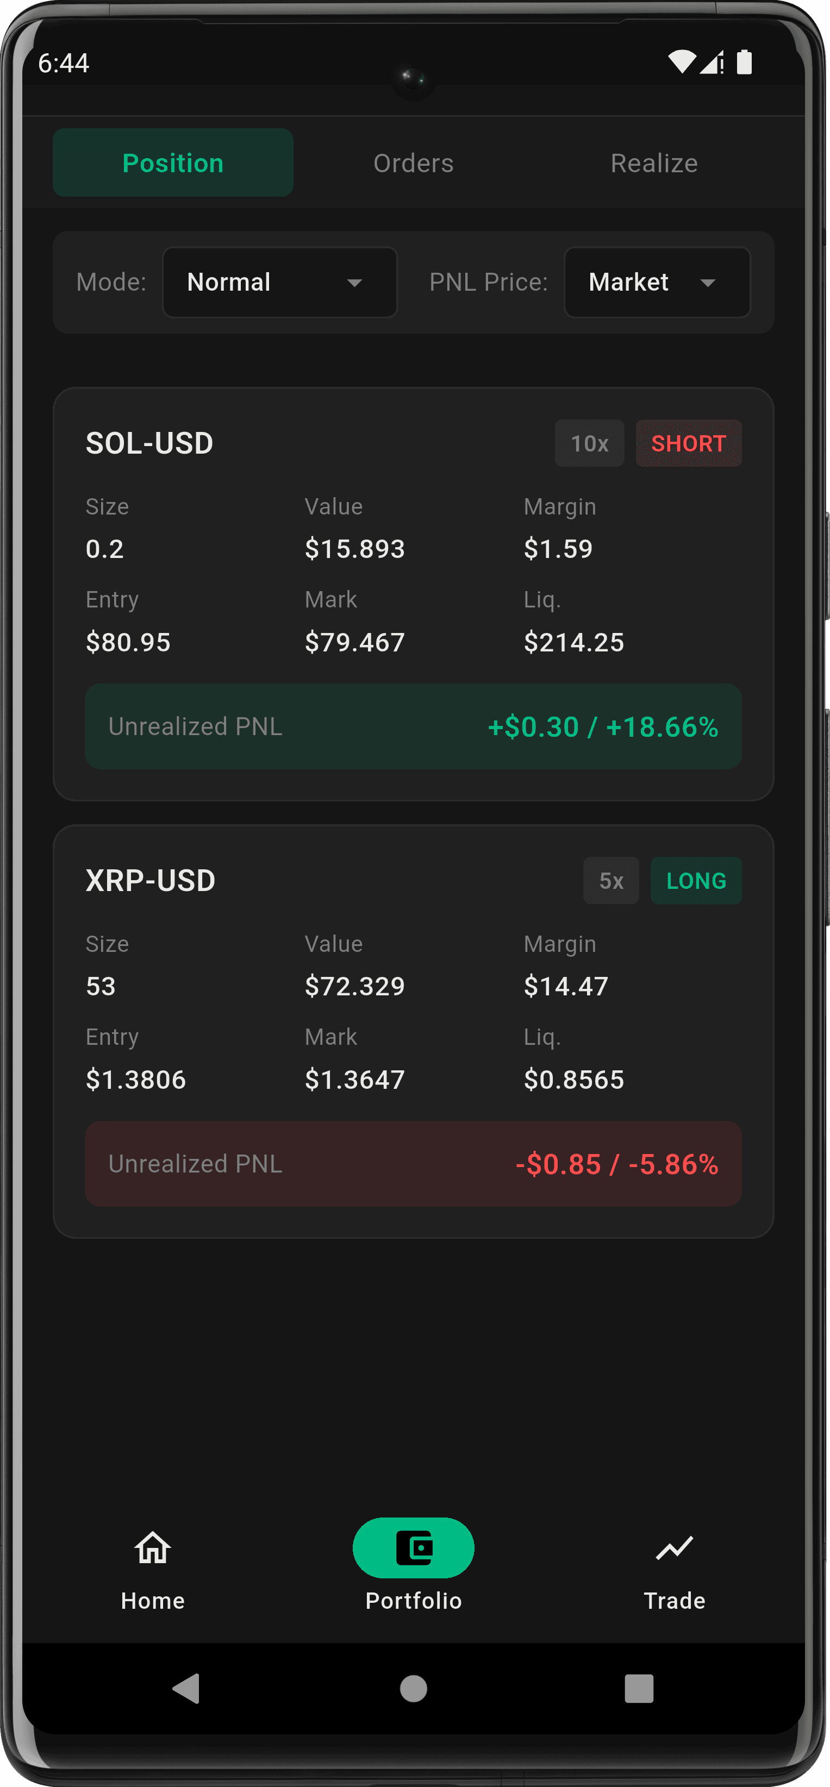Switch to the Realize tab

coord(654,163)
